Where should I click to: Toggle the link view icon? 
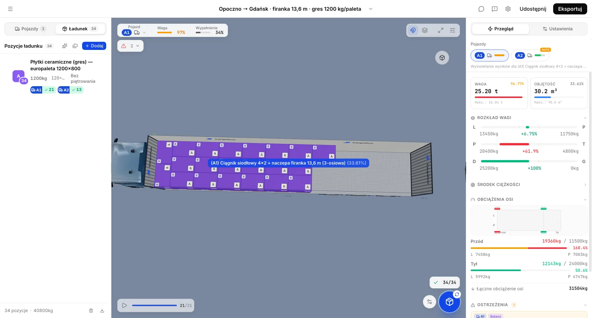[x=413, y=30]
